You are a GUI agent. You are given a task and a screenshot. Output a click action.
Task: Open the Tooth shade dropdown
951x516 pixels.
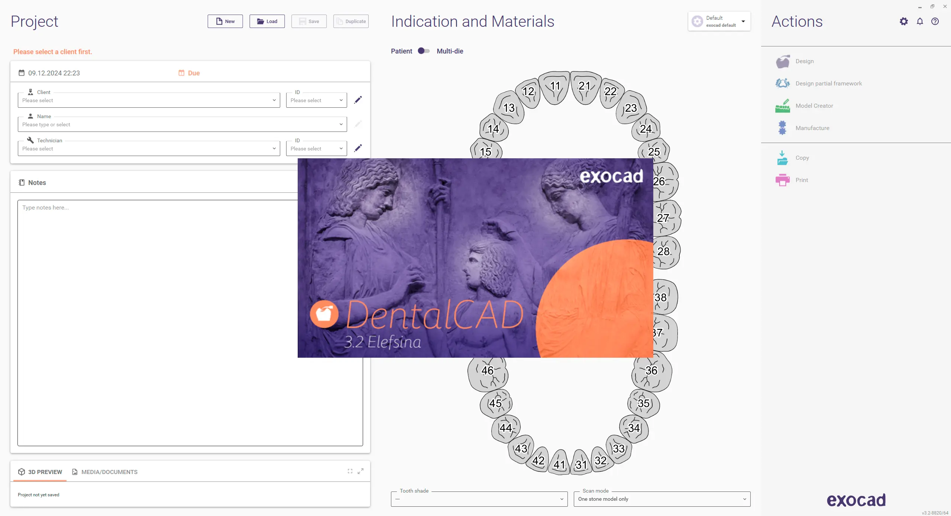click(x=479, y=499)
